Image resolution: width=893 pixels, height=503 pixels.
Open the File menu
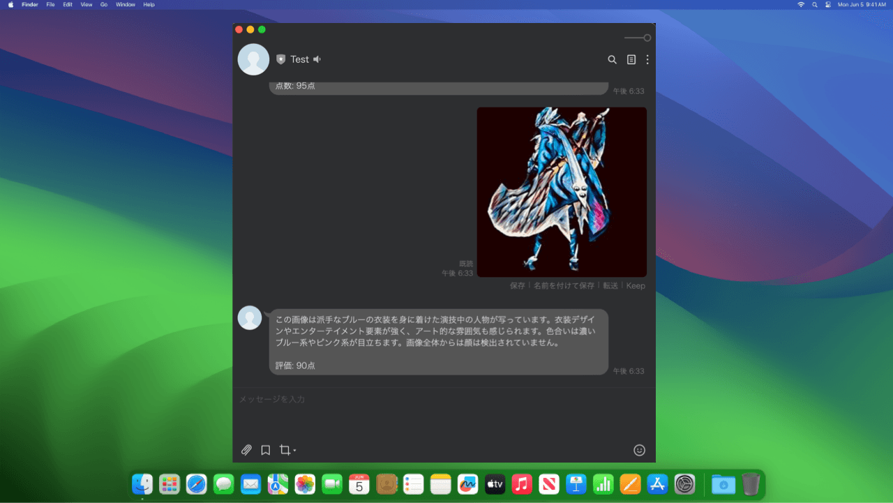[x=50, y=4]
